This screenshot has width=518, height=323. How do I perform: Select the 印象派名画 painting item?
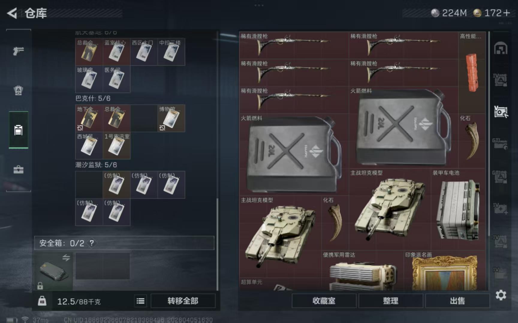(445, 271)
